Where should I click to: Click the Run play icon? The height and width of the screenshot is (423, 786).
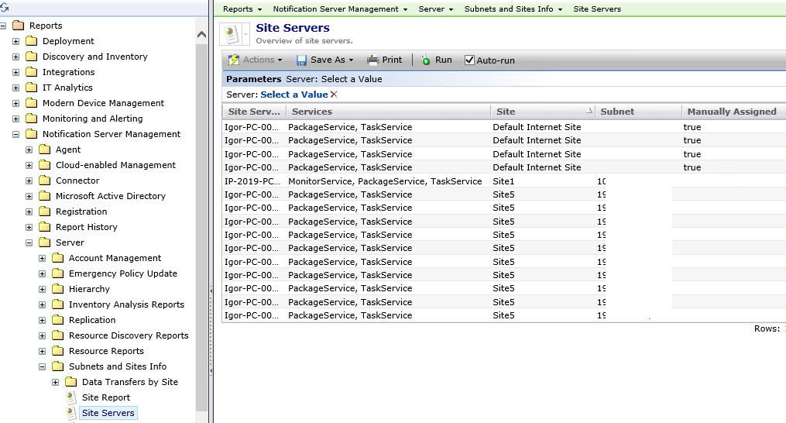coord(426,60)
